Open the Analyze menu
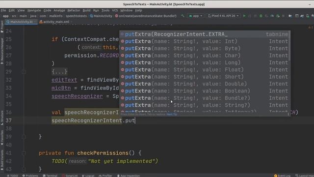Viewport: 314px width, 177px height. (x=59, y=10)
